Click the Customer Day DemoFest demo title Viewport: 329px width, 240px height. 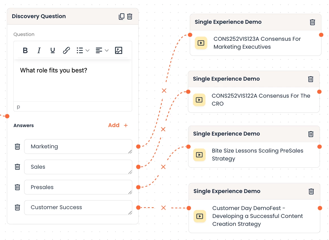[x=257, y=216]
